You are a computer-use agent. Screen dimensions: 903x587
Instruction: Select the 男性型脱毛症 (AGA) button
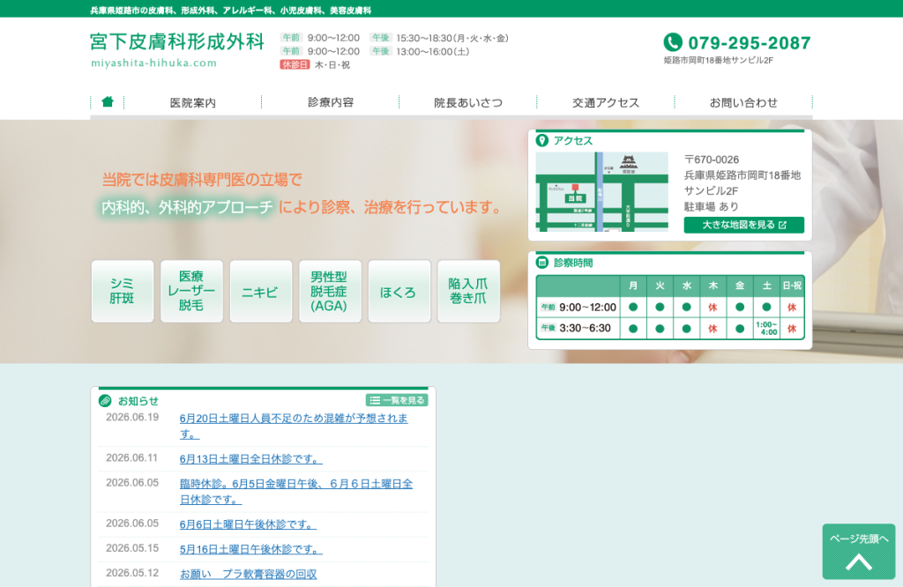[330, 291]
